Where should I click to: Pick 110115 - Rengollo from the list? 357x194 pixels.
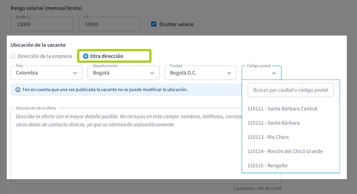[268, 166]
